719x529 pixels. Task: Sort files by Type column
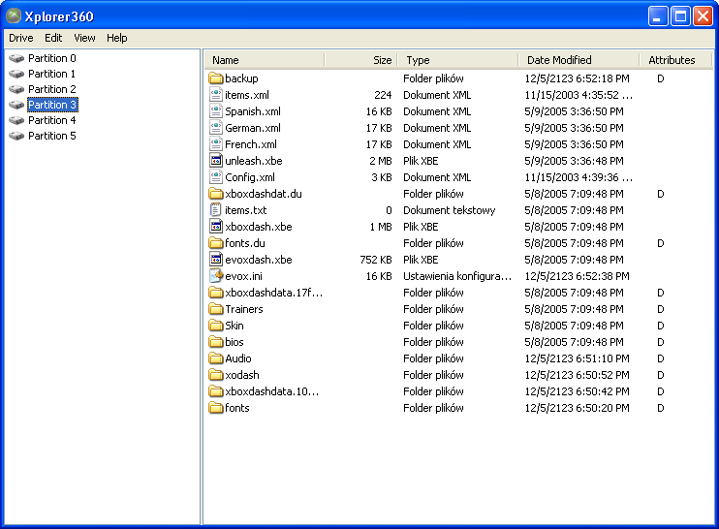(x=457, y=60)
